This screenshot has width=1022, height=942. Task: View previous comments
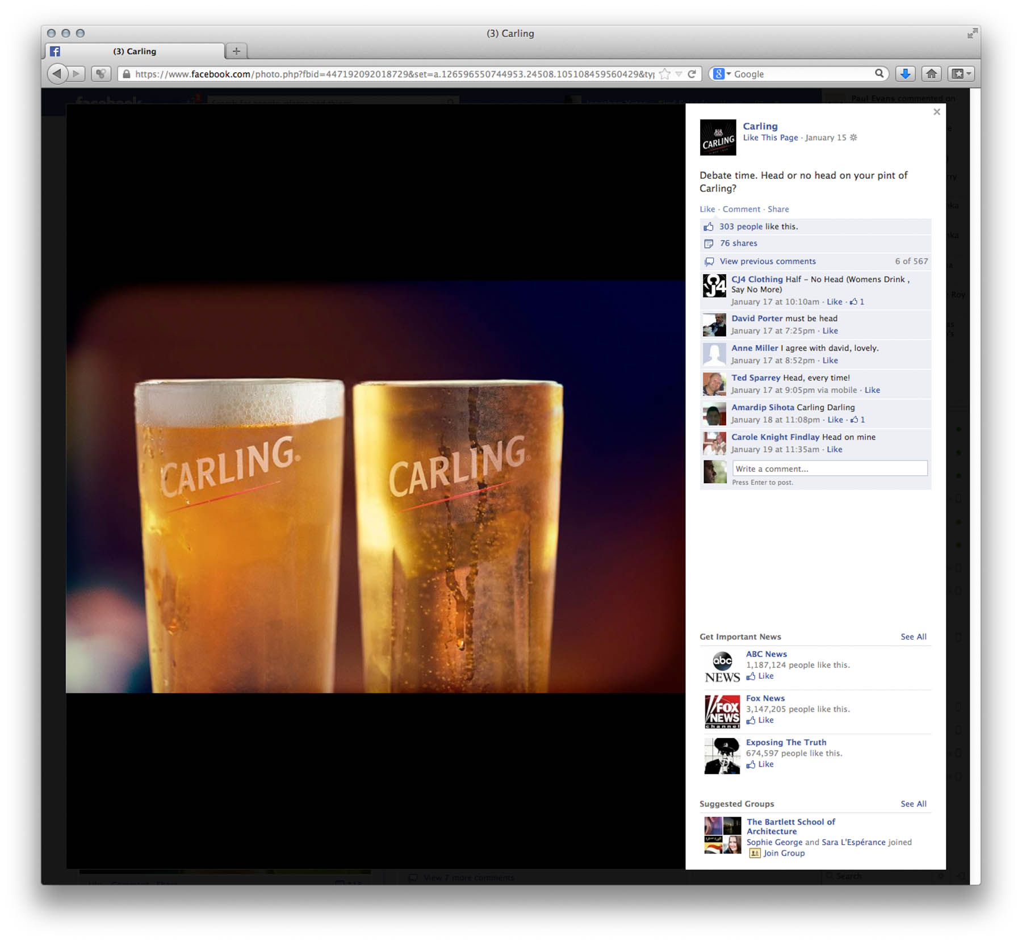pyautogui.click(x=768, y=261)
